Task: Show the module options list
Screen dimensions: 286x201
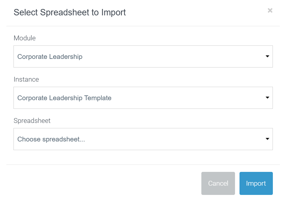Action: click(143, 57)
